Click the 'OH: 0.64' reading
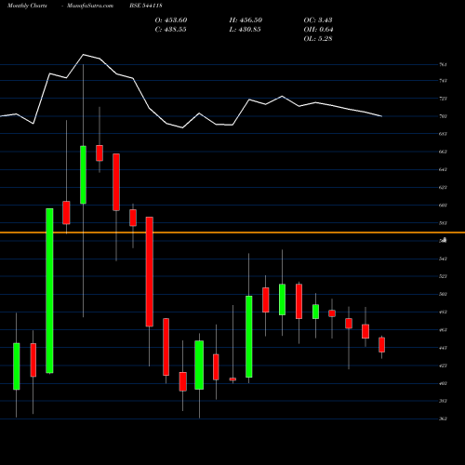Screen dimensions: 465x465 click(x=318, y=30)
